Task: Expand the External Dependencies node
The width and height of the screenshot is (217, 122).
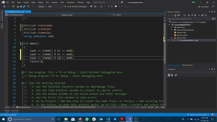Action: [172, 30]
